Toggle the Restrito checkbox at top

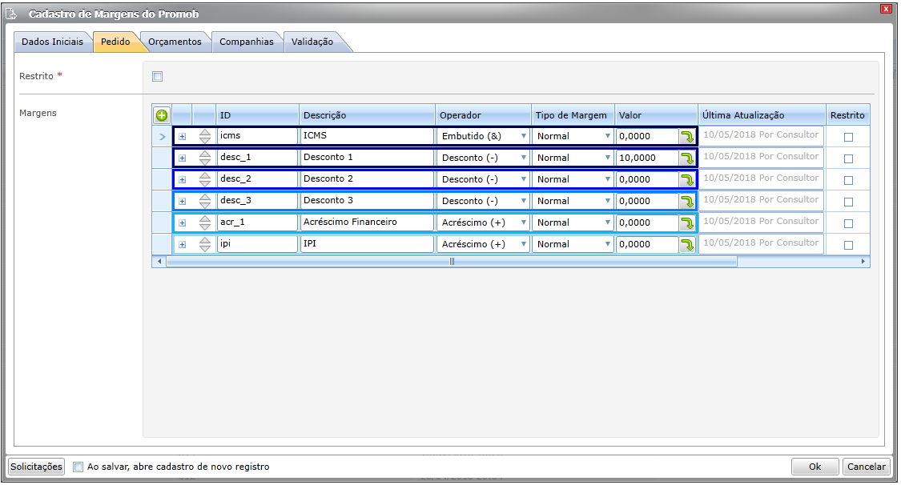click(158, 76)
